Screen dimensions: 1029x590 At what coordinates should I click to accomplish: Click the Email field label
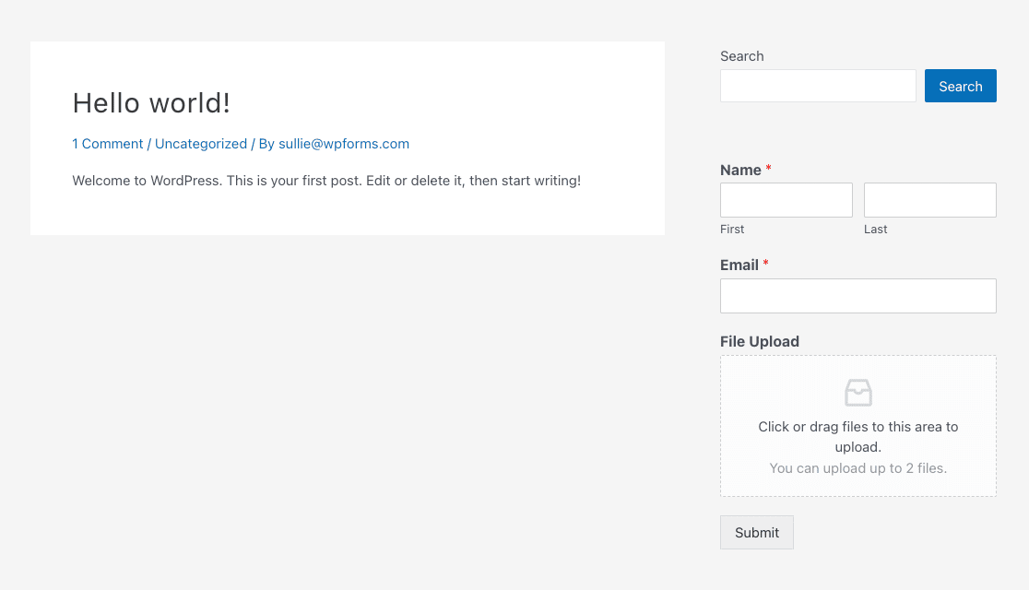click(739, 265)
